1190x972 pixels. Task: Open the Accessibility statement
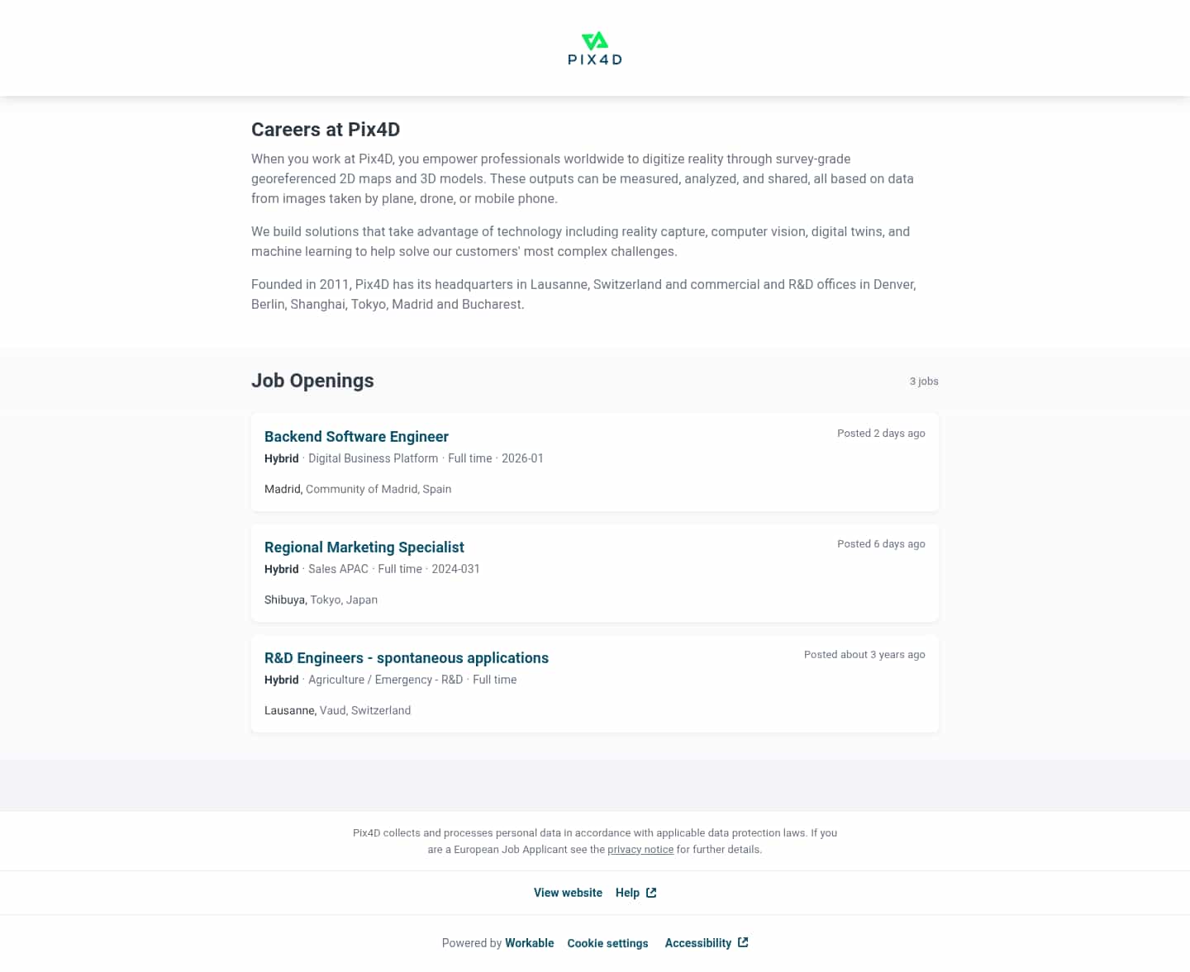[x=698, y=943]
